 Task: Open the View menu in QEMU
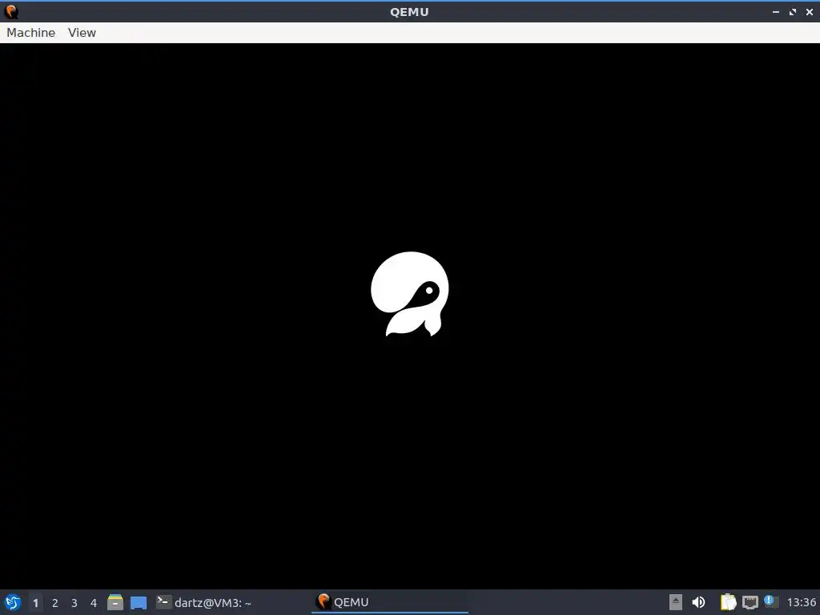pos(82,32)
